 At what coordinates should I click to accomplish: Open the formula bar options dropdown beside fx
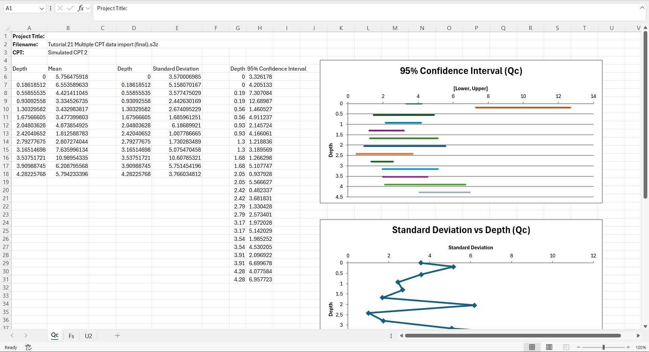pyautogui.click(x=88, y=8)
